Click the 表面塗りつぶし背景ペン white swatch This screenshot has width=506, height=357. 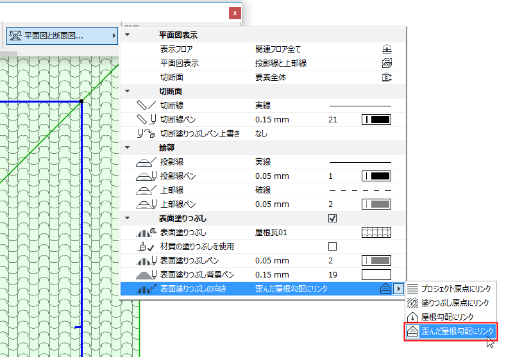376,275
